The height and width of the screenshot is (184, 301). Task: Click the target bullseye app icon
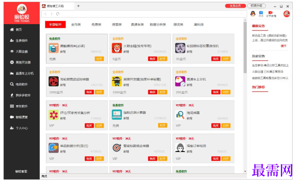(x=117, y=148)
